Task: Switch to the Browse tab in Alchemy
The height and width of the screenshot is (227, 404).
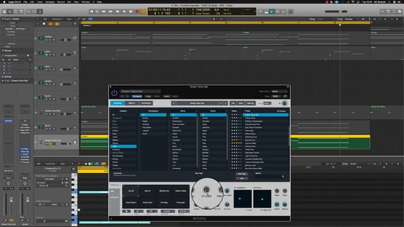Action: pos(117,103)
